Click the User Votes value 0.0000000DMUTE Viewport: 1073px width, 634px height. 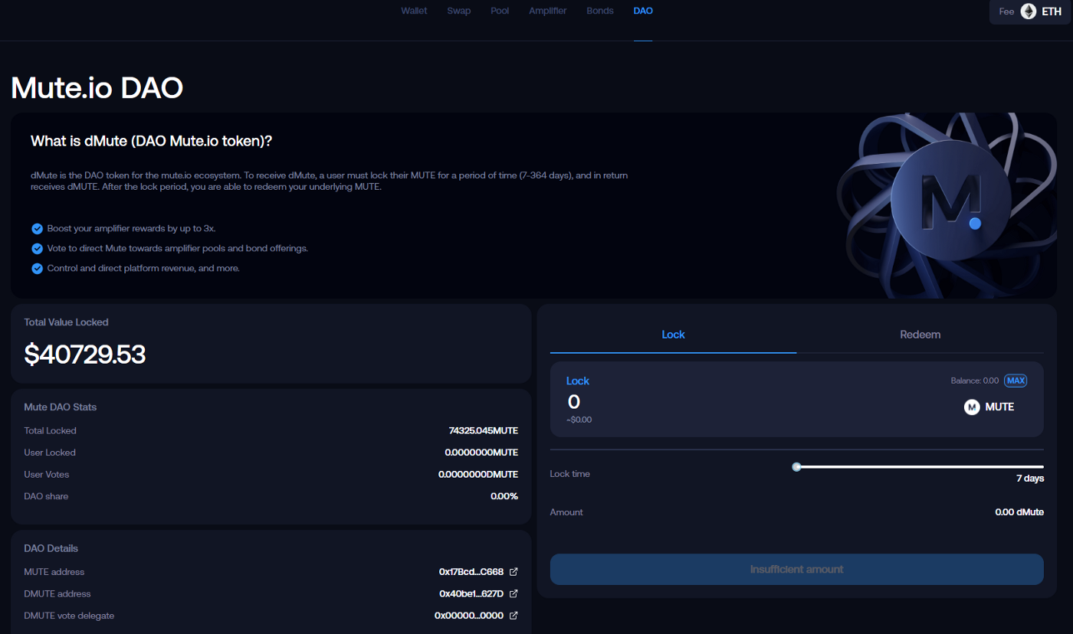tap(478, 475)
